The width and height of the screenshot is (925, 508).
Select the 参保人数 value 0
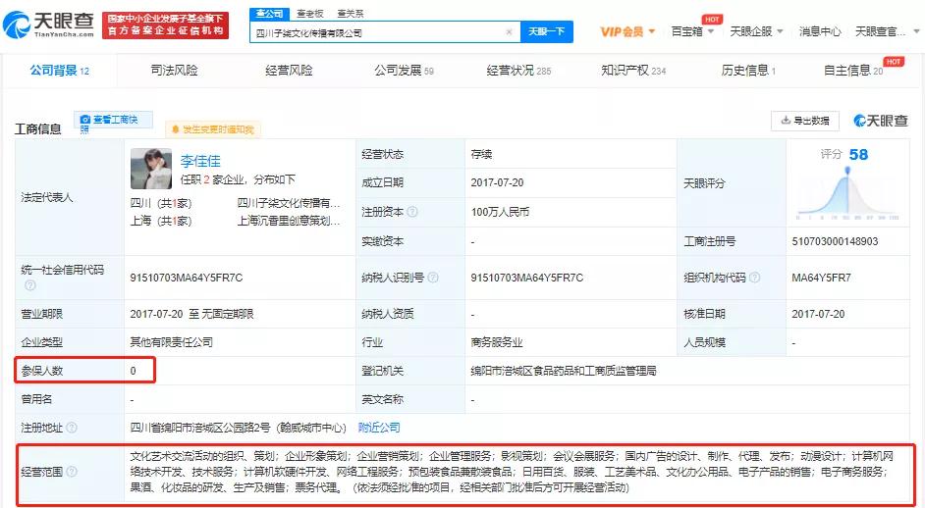tap(134, 371)
